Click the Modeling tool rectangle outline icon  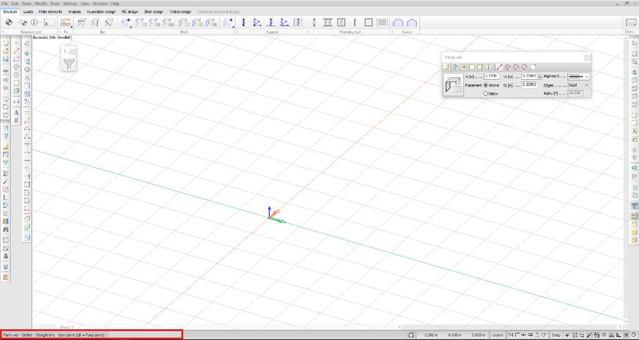click(369, 22)
